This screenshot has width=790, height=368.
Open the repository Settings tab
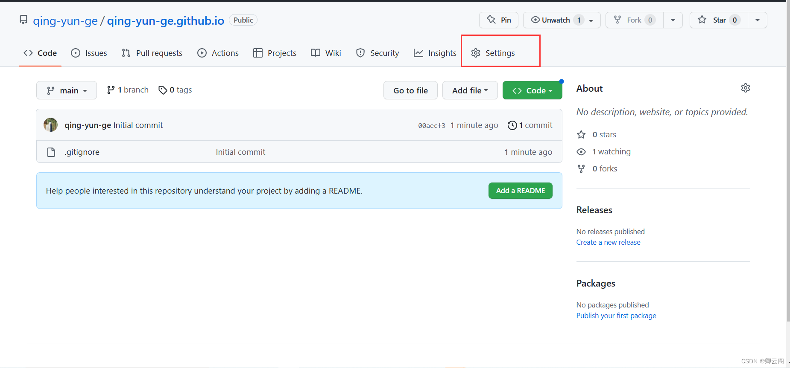493,53
